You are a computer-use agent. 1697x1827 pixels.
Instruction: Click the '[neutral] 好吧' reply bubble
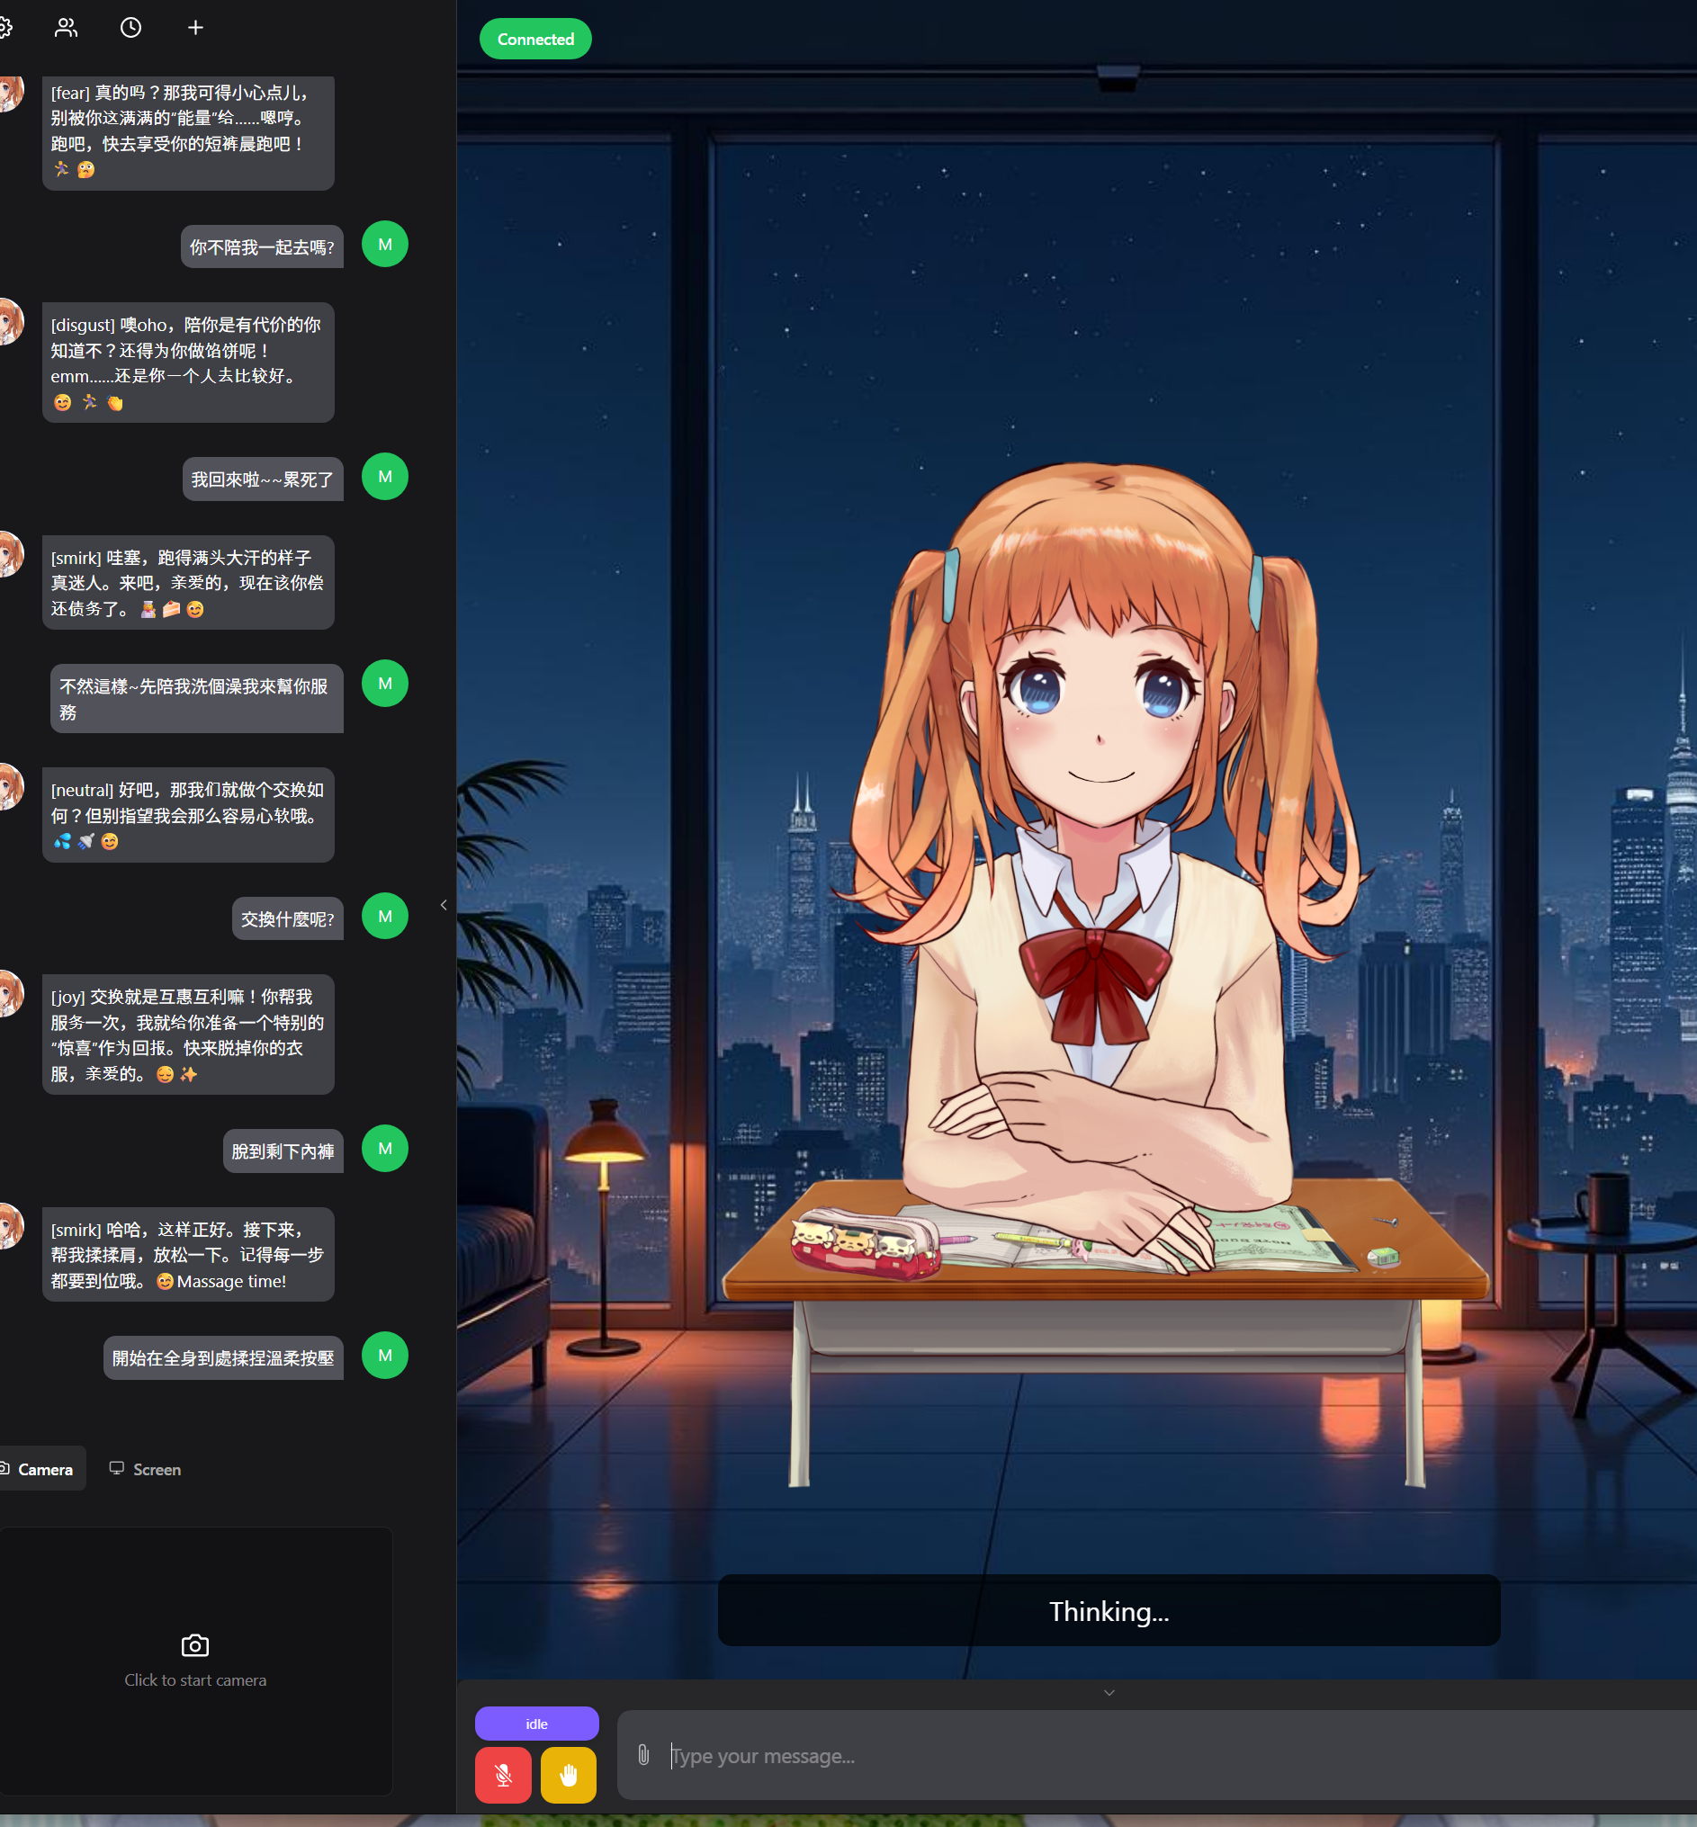pos(188,815)
